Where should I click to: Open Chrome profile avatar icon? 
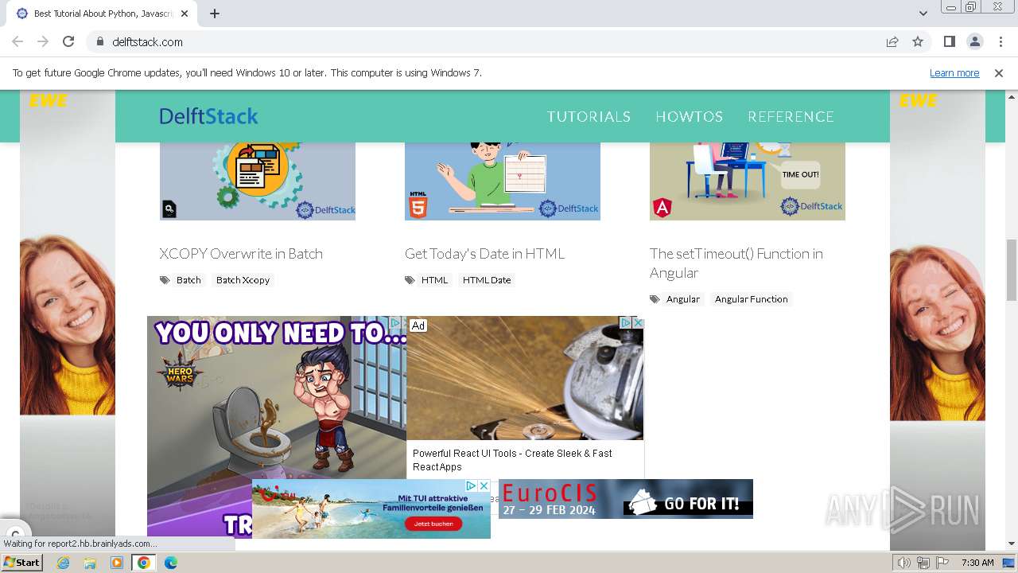(974, 41)
